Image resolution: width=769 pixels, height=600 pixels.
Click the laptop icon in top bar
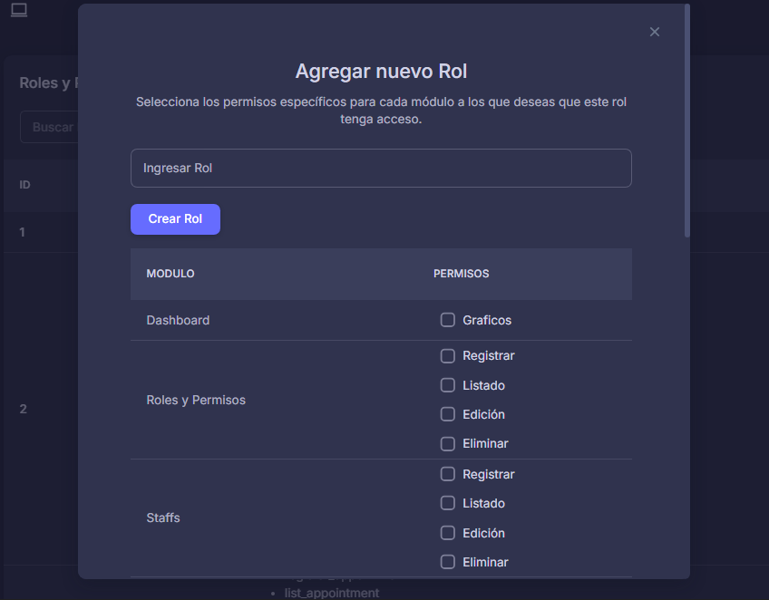pyautogui.click(x=19, y=10)
